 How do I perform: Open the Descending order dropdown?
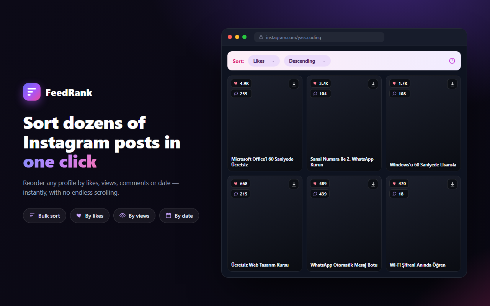[307, 61]
